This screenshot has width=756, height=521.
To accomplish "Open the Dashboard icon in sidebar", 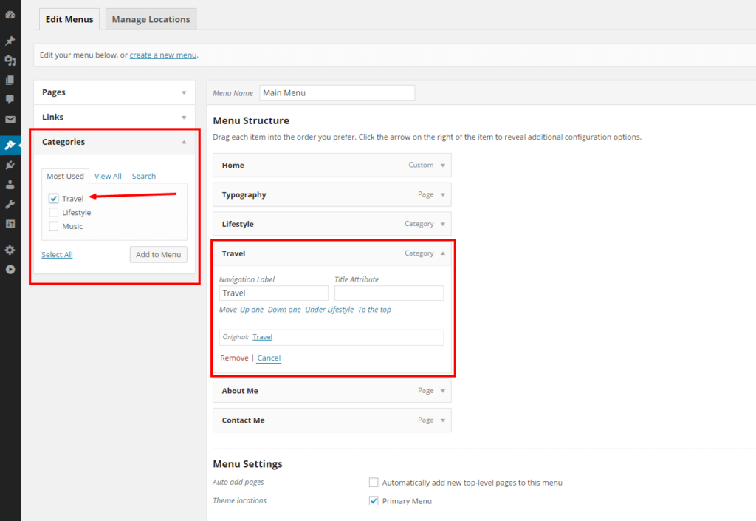I will [x=10, y=15].
